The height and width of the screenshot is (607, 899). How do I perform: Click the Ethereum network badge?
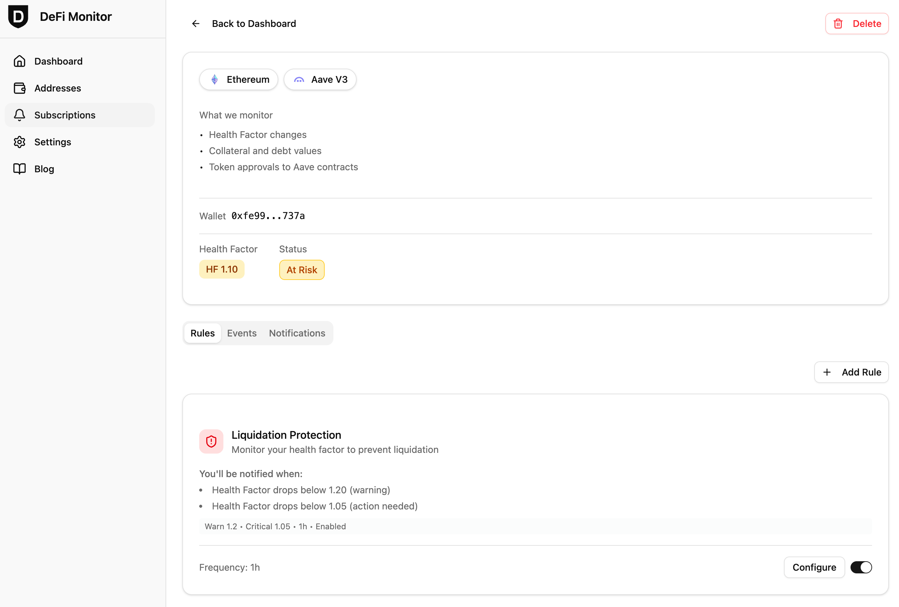238,79
